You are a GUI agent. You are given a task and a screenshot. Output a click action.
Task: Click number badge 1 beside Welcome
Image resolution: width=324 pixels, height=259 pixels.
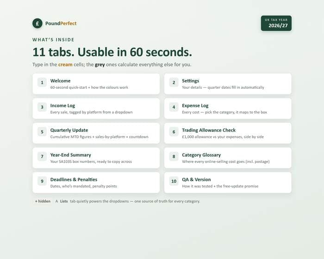(42, 82)
